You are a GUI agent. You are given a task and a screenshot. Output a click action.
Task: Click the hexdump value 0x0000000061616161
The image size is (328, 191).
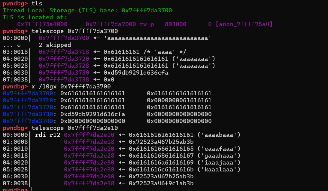(x=179, y=100)
